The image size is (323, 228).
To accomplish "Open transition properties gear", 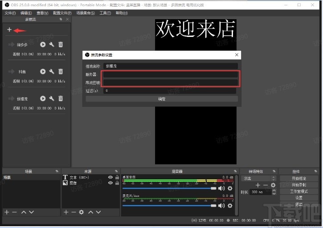I will pyautogui.click(x=273, y=185).
